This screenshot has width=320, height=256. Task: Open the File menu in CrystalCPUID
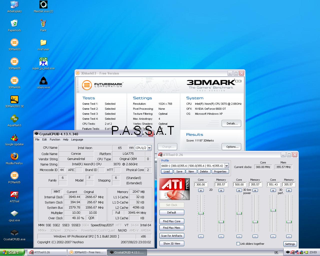(37, 139)
